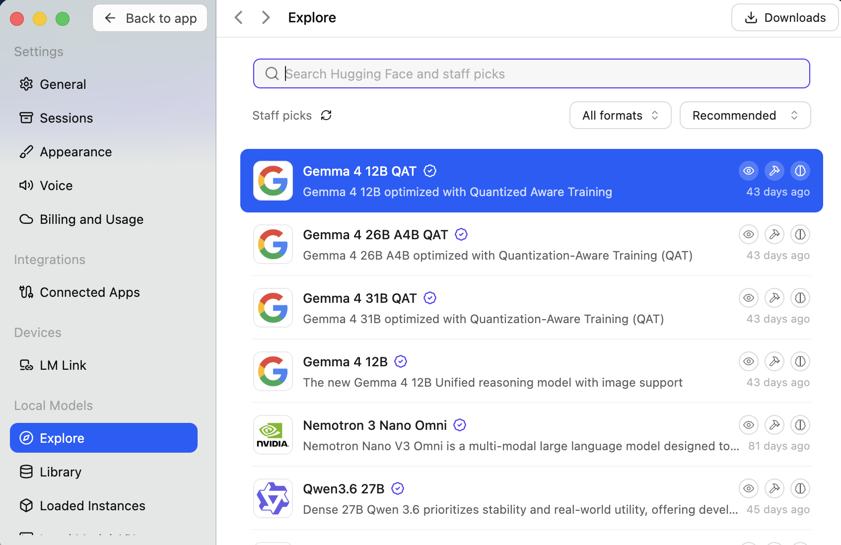The image size is (841, 545).
Task: Open the LM Link page
Action: pos(104,365)
